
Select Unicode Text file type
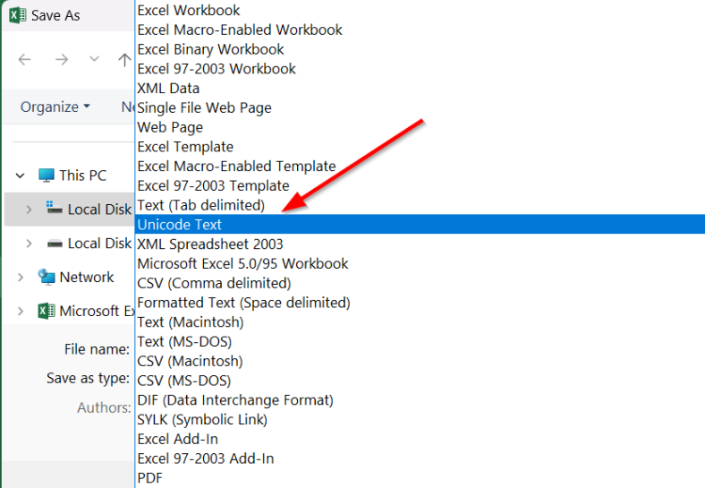click(x=180, y=225)
